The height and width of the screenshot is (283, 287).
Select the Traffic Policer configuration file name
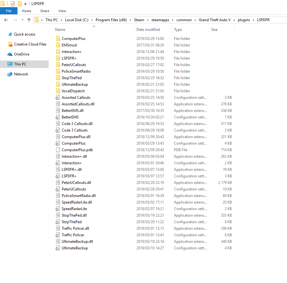[73, 235]
